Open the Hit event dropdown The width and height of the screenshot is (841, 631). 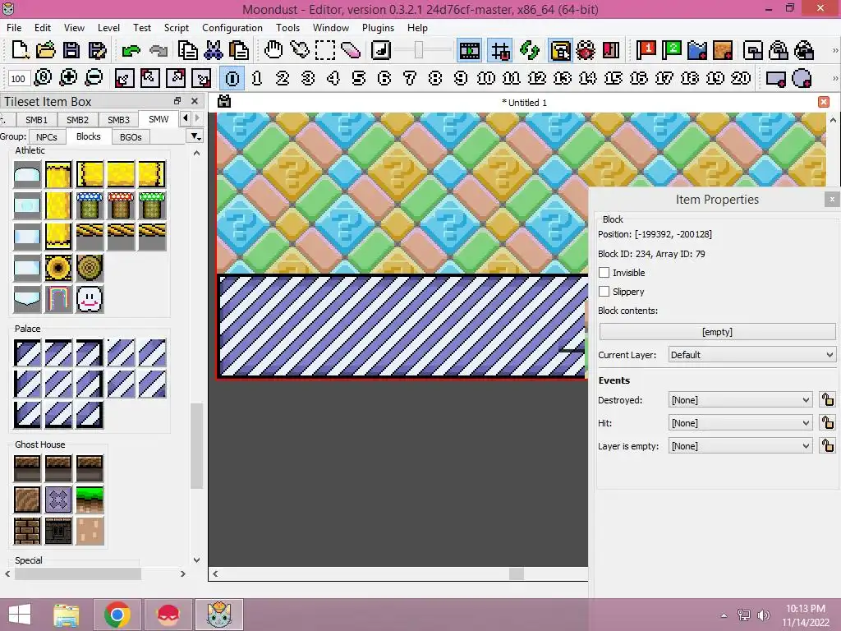[740, 423]
